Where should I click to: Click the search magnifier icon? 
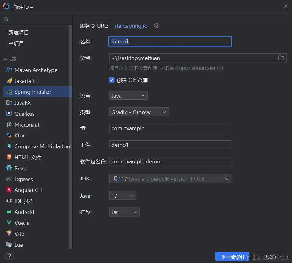click(x=6, y=20)
